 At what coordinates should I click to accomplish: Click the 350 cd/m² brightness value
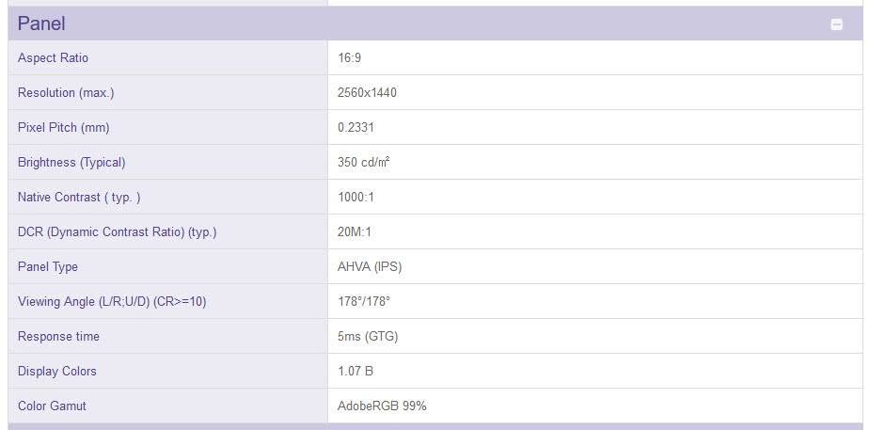364,163
